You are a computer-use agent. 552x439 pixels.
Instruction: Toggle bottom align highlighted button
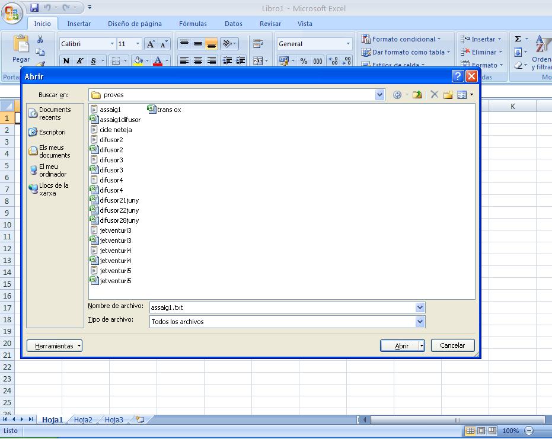[x=212, y=44]
